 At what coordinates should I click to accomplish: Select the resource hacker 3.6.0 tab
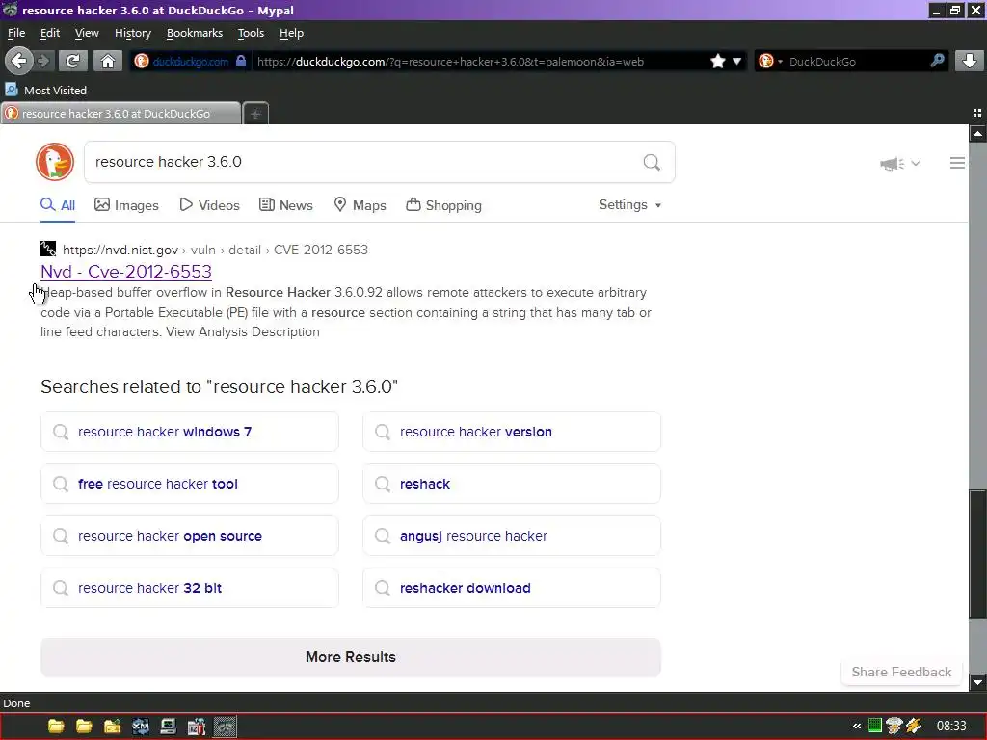(120, 114)
